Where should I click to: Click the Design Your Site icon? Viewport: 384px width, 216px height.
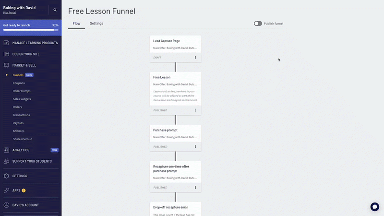pos(6,54)
